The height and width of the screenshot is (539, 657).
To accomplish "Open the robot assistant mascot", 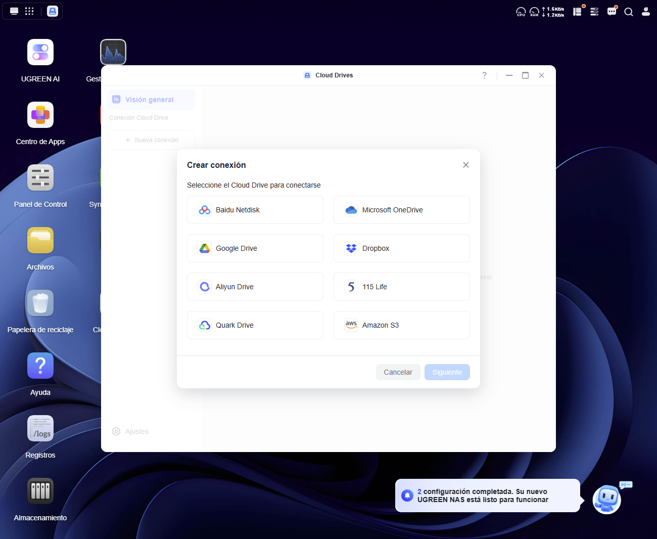I will (x=606, y=499).
